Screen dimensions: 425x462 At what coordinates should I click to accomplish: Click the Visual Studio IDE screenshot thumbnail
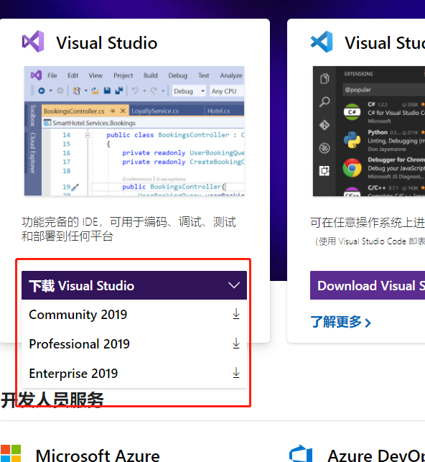[134, 131]
